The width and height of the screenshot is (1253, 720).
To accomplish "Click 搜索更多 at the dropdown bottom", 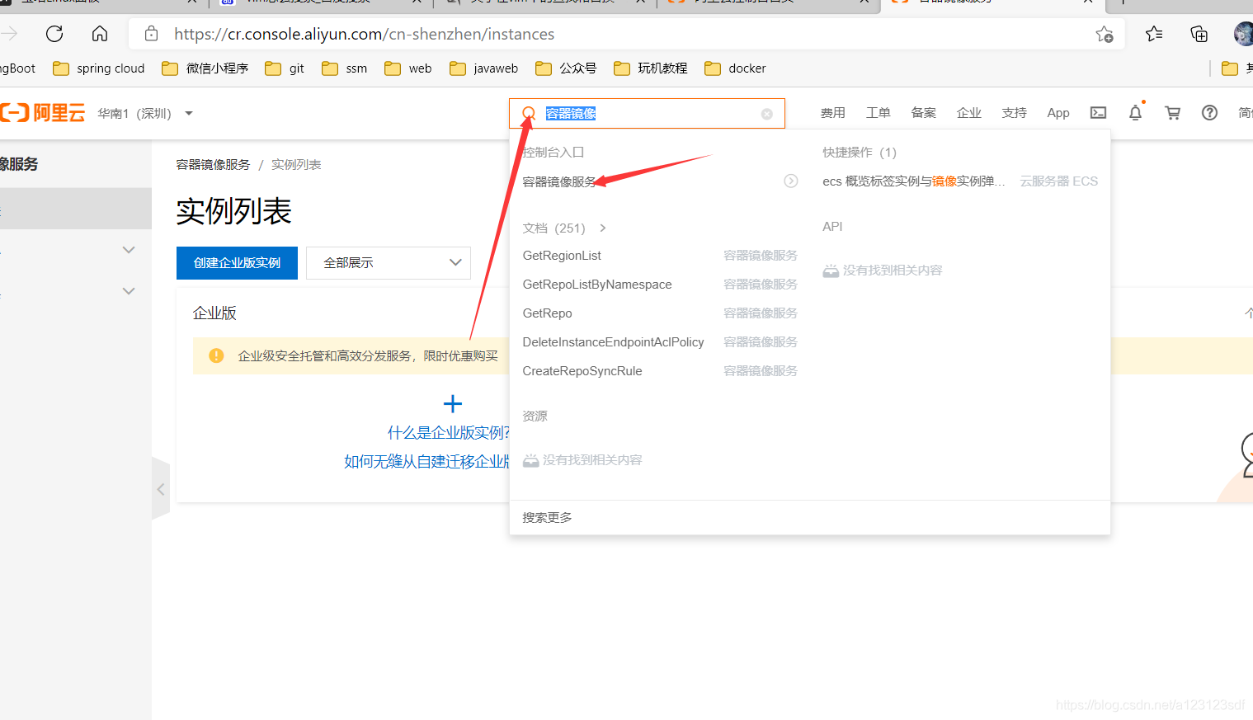I will pyautogui.click(x=547, y=517).
